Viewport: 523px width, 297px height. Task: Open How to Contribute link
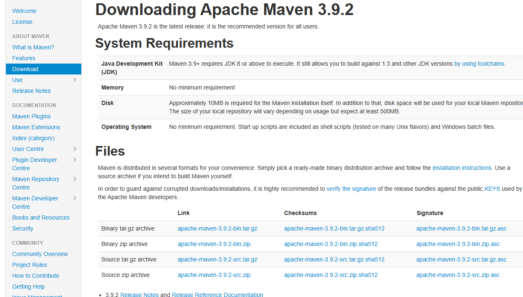pyautogui.click(x=36, y=276)
